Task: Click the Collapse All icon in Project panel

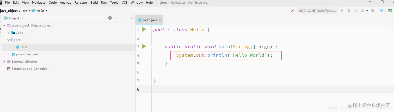Action: point(117,18)
